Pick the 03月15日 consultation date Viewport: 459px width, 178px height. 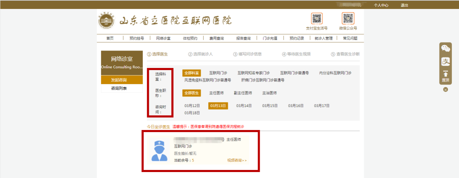[x=269, y=106]
